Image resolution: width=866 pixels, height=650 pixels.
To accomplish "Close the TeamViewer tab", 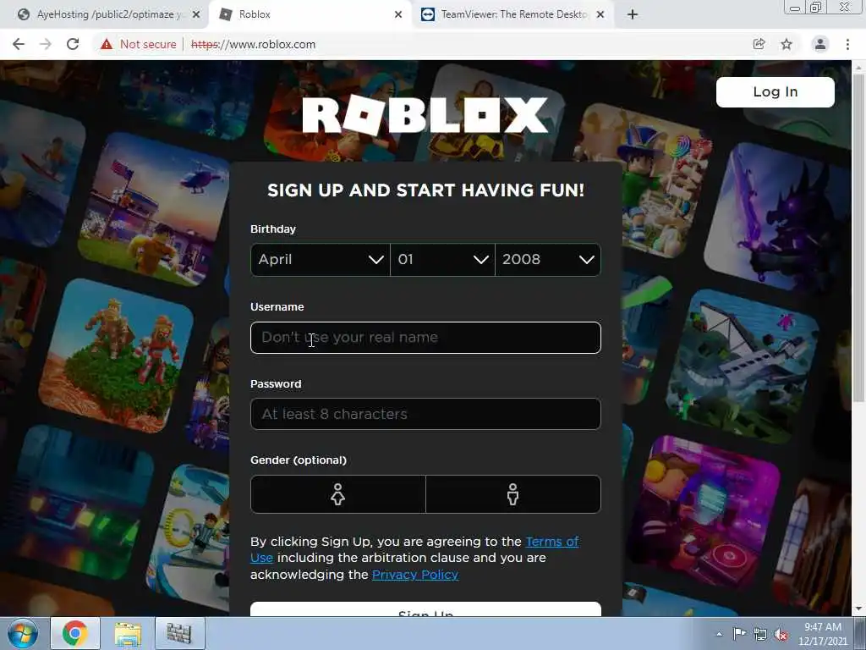I will pyautogui.click(x=601, y=14).
